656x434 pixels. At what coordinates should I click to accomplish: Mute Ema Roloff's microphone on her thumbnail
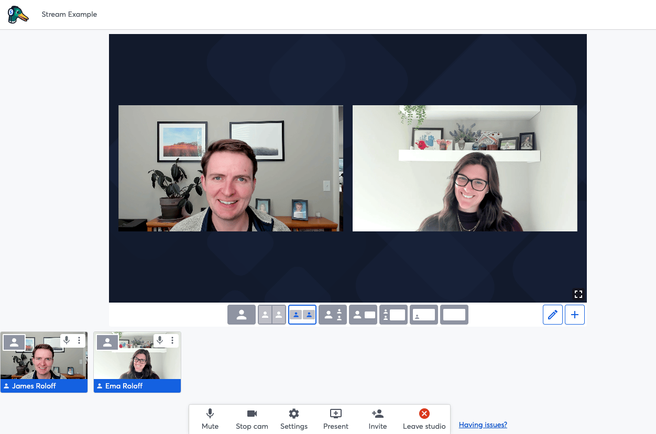click(x=160, y=340)
